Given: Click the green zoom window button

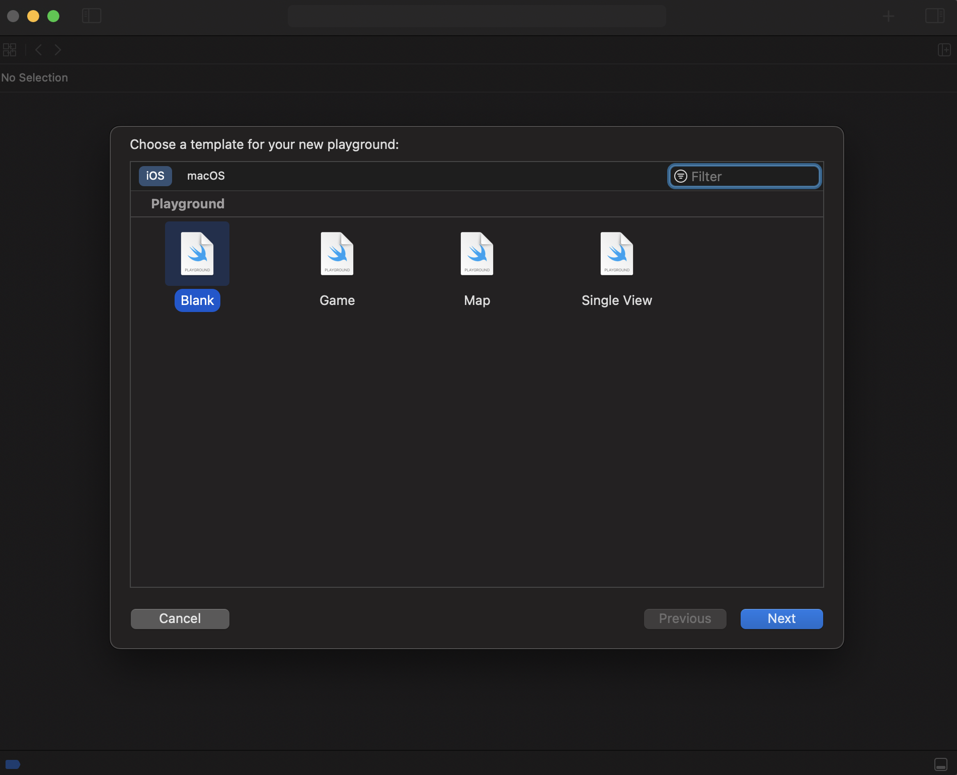Looking at the screenshot, I should (53, 16).
